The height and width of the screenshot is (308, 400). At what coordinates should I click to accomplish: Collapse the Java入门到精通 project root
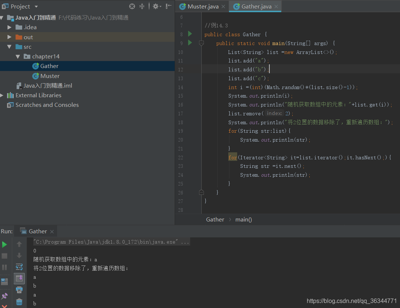(2, 18)
